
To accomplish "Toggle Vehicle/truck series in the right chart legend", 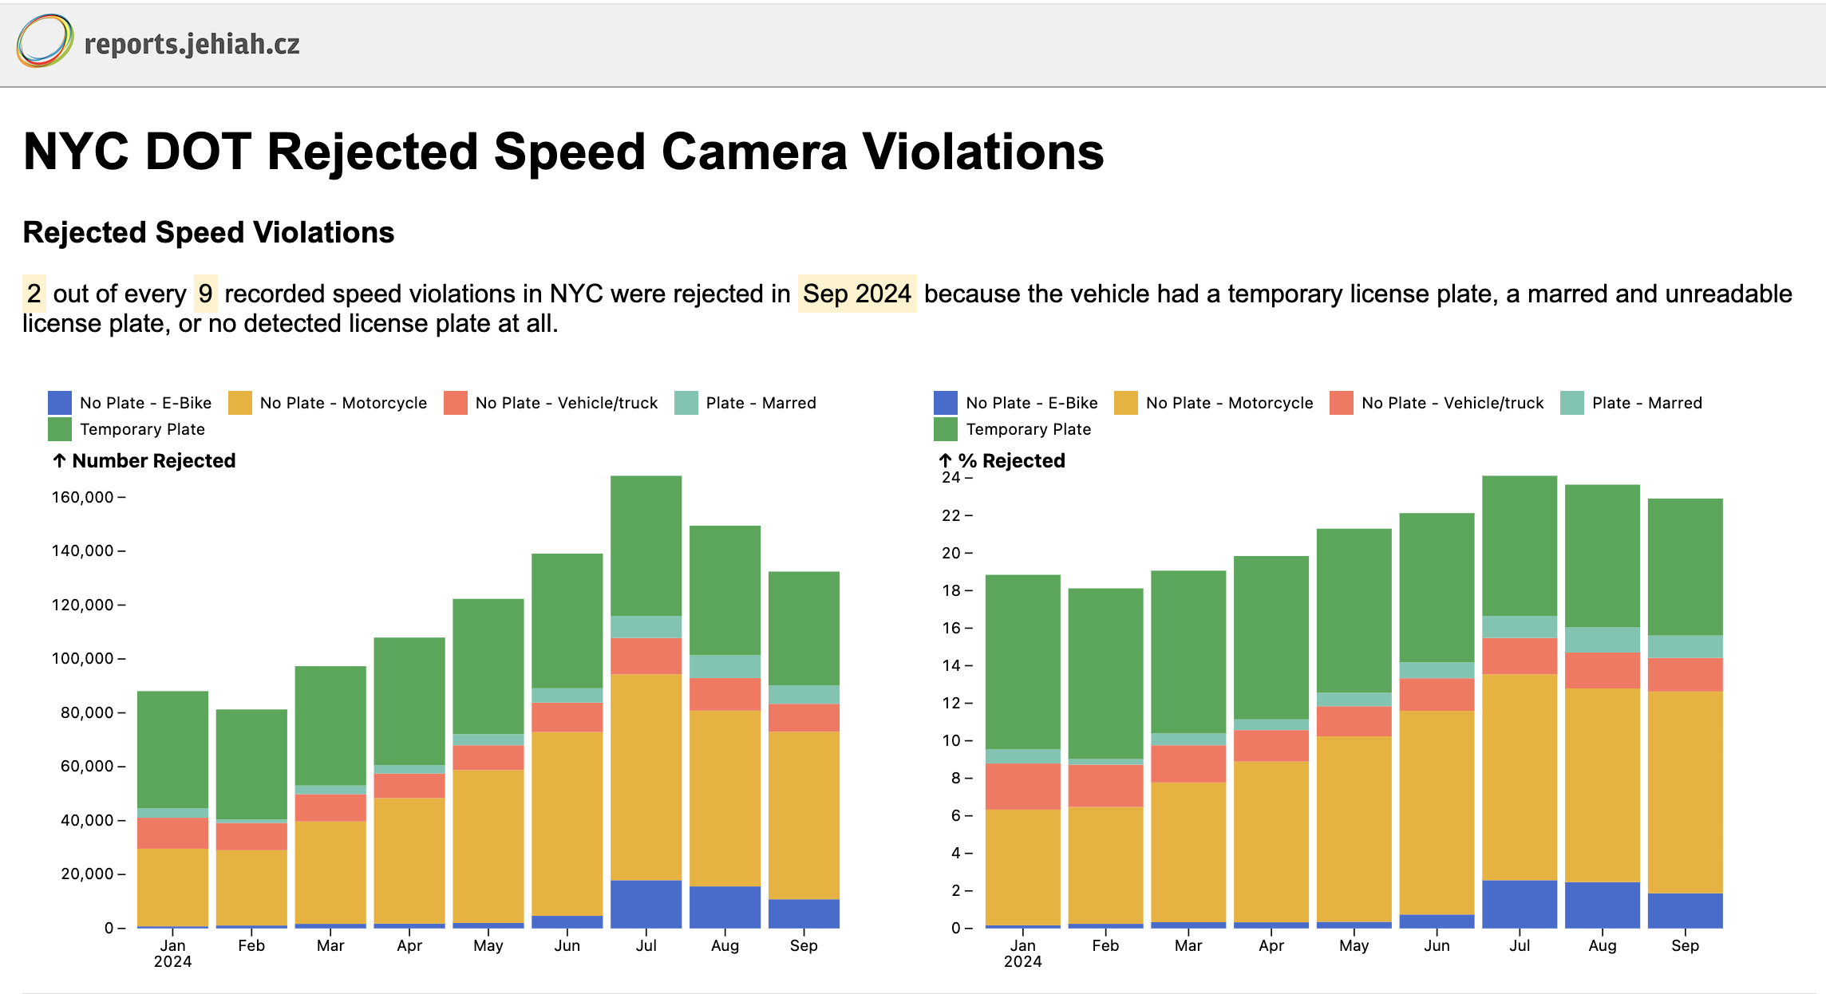I will pos(1341,402).
